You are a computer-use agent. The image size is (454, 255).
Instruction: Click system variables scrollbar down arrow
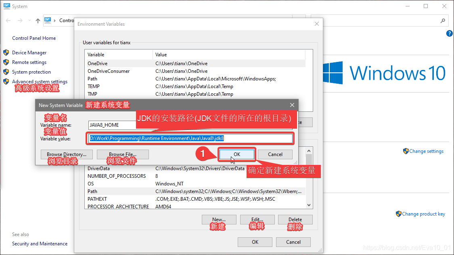[309, 205]
